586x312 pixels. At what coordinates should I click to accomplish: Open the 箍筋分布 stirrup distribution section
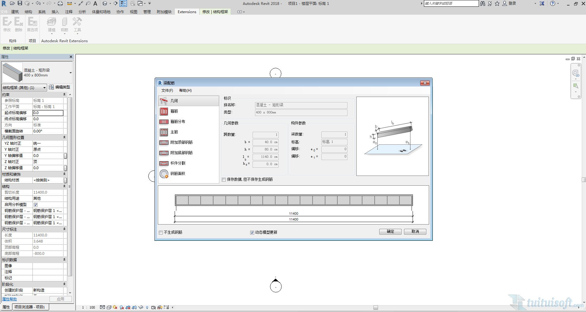[177, 122]
